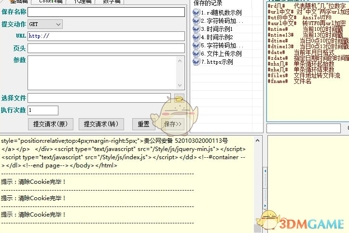Click output line with /Style/js/index.js script
This screenshot has height=233, width=349.
(x=123, y=157)
